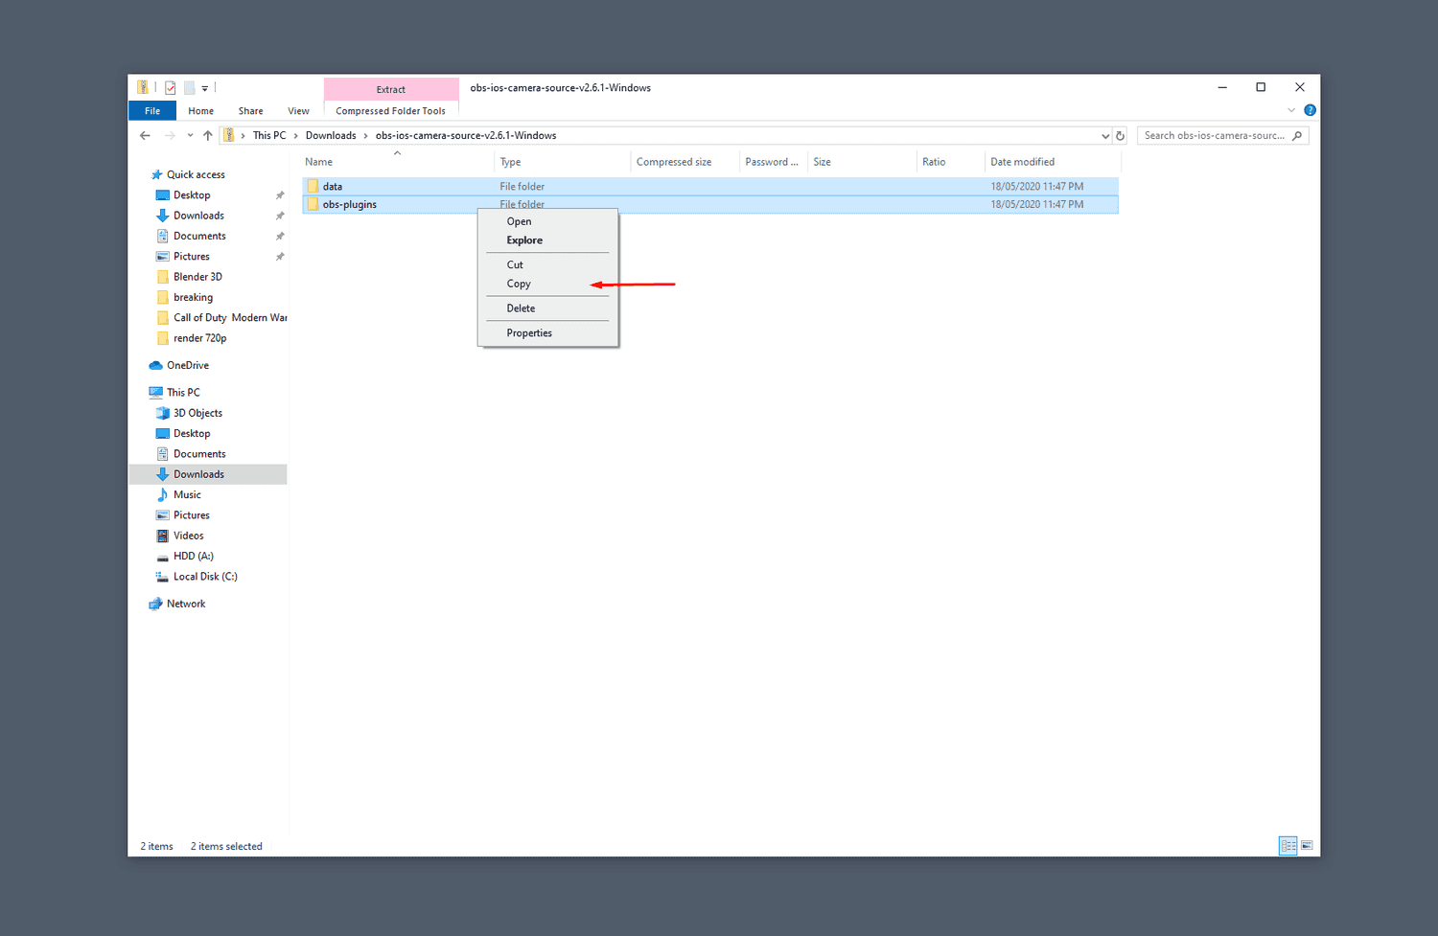Viewport: 1438px width, 936px height.
Task: Open the Customize Quick Access Toolbar dropdown
Action: click(x=205, y=88)
